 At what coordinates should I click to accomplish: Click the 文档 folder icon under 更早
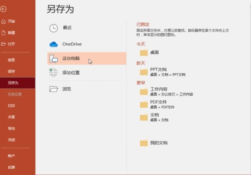[x=144, y=117]
